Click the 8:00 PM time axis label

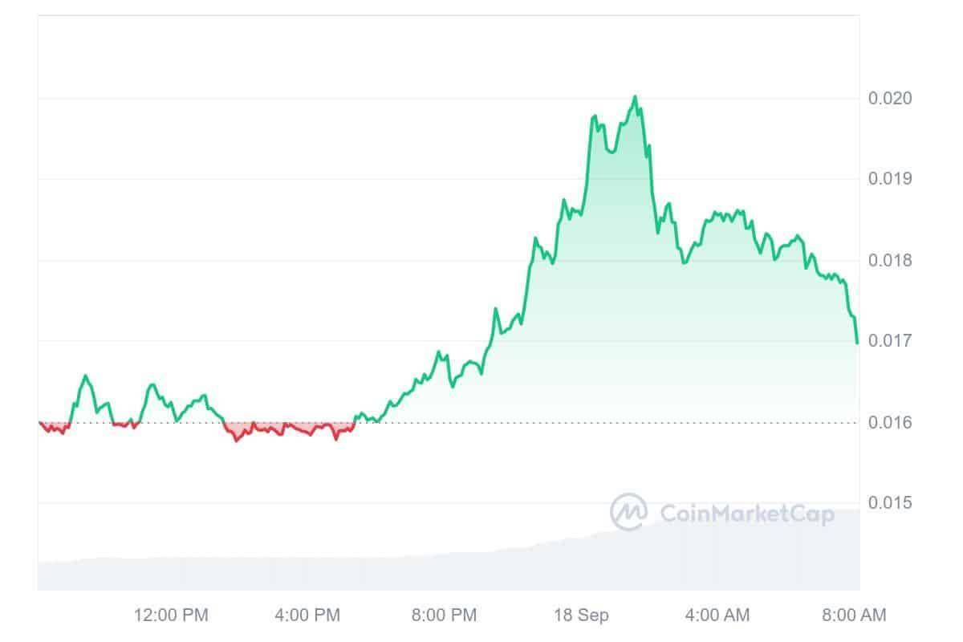tap(443, 616)
